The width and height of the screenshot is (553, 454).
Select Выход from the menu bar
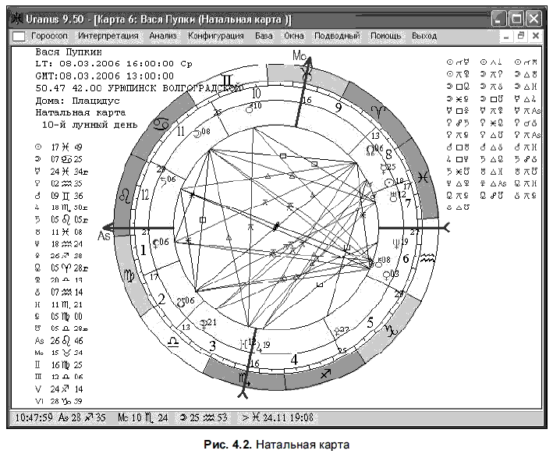point(424,36)
